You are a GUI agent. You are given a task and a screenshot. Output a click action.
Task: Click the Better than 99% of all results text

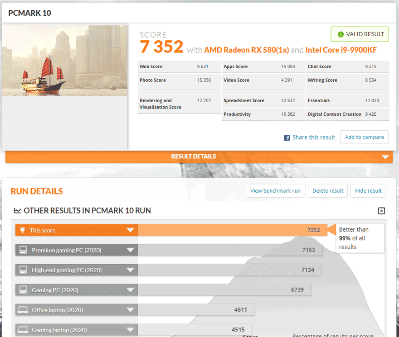tap(354, 238)
